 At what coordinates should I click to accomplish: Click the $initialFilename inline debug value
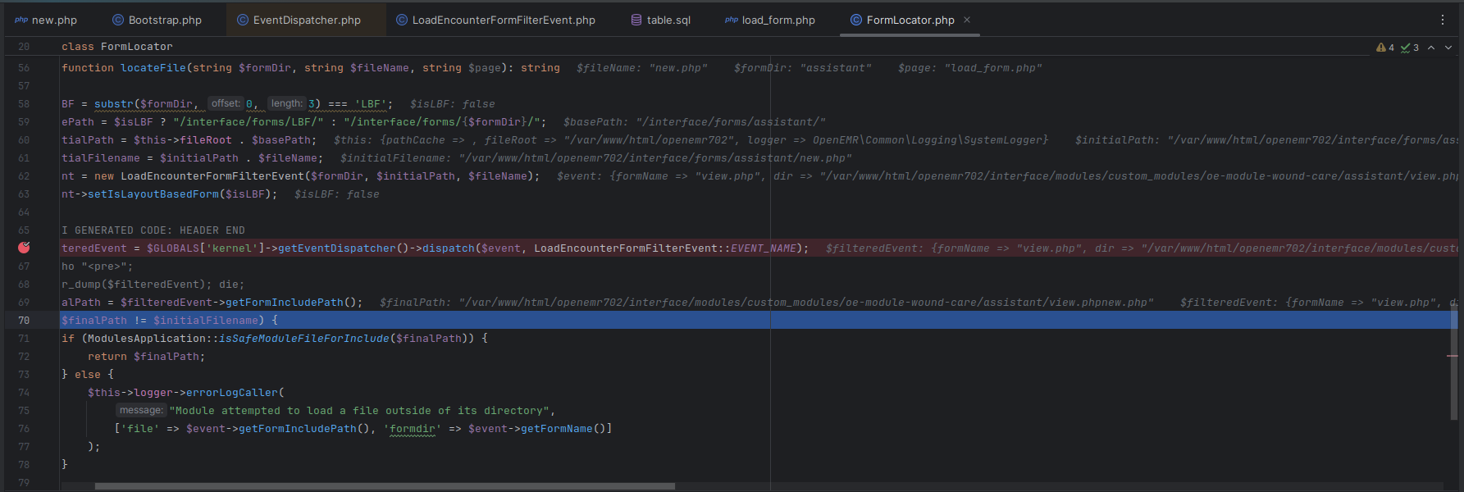pos(596,158)
